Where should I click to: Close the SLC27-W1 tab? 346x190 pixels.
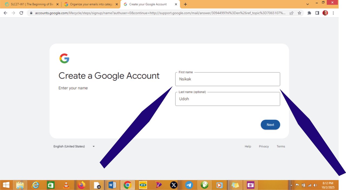(x=57, y=4)
